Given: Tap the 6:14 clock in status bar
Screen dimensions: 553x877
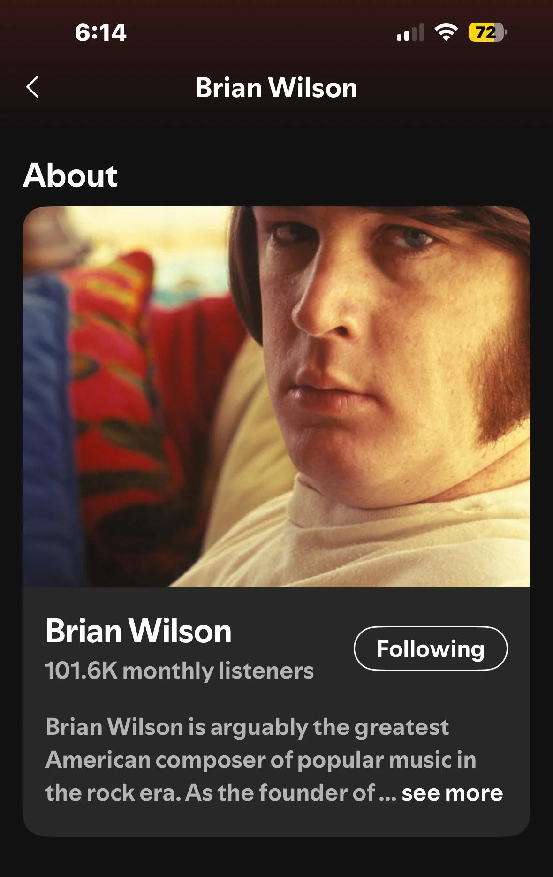Looking at the screenshot, I should pyautogui.click(x=100, y=33).
